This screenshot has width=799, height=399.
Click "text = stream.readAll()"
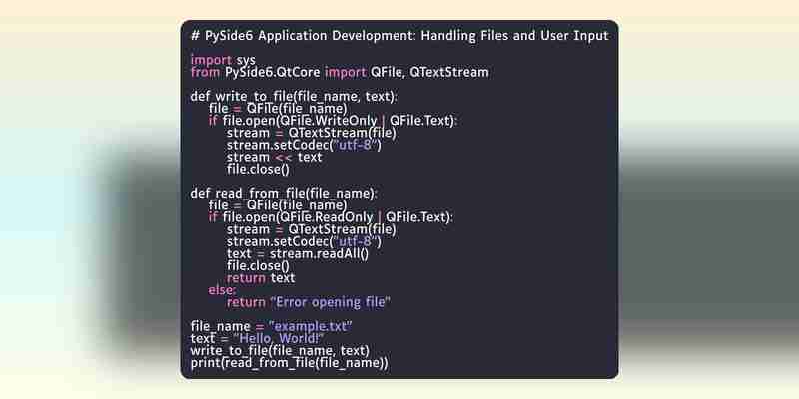[297, 253]
